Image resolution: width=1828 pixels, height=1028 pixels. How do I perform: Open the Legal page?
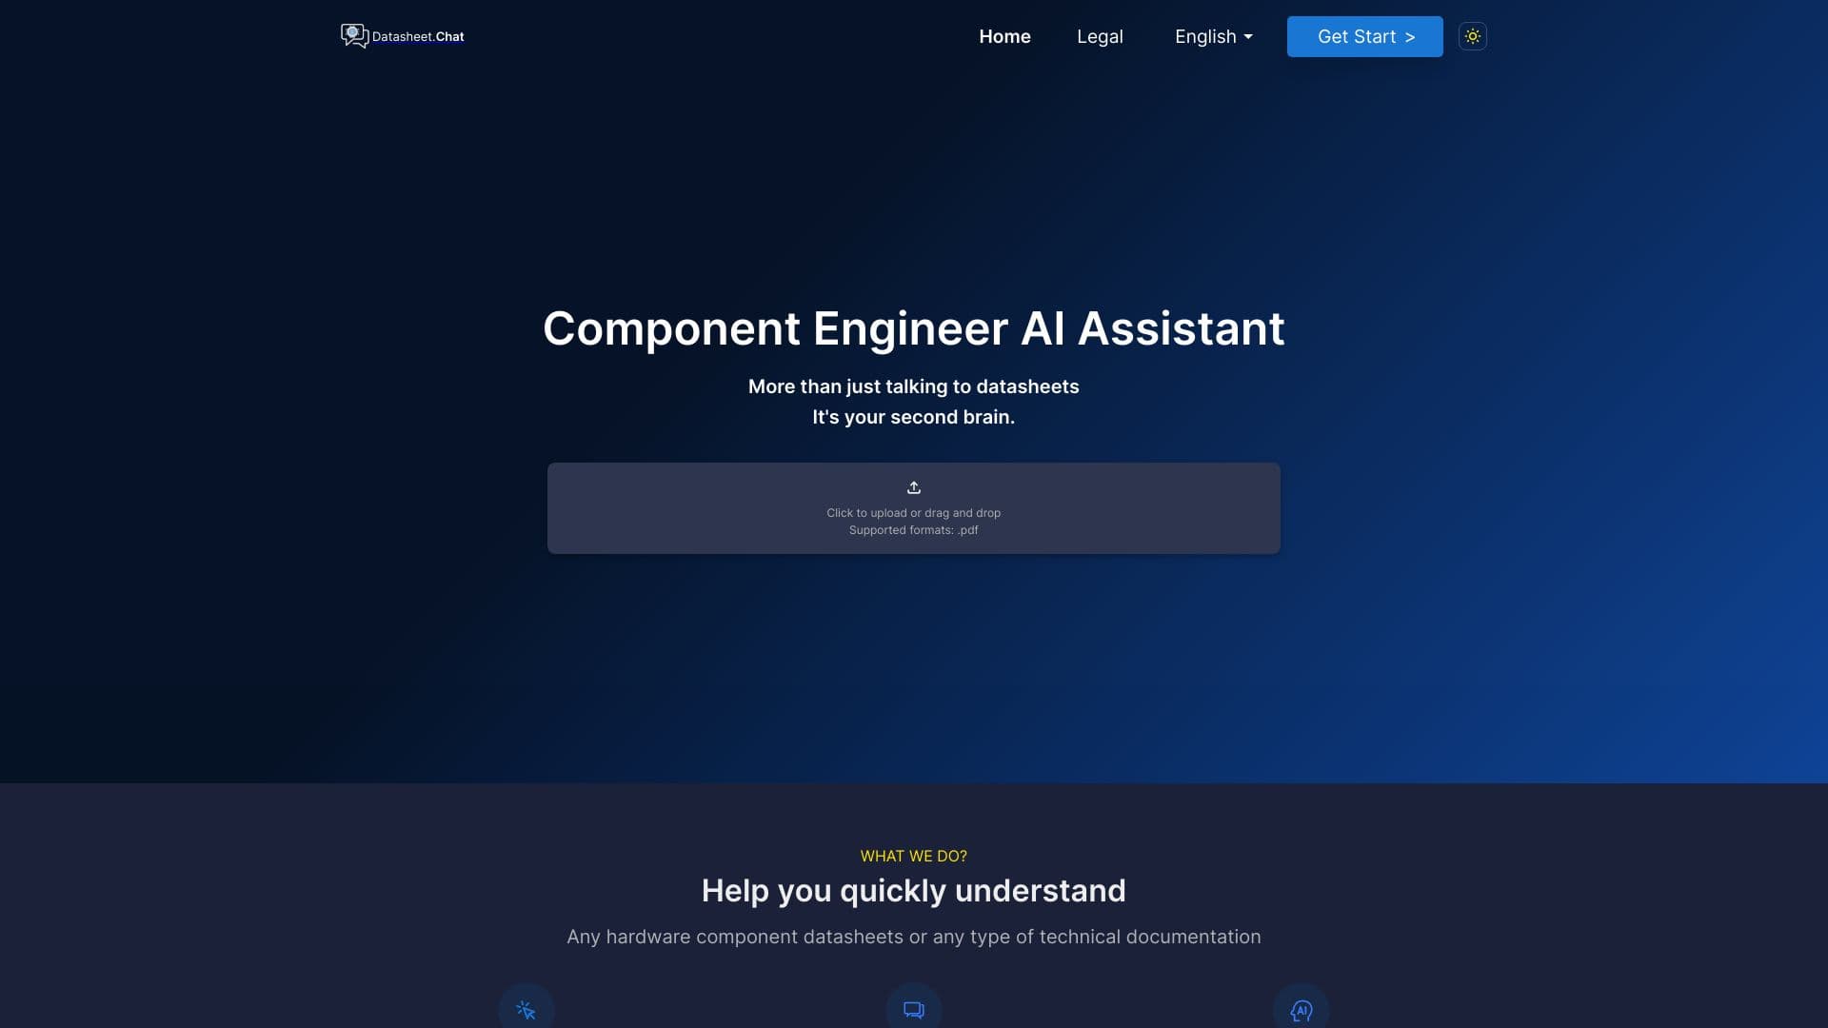coord(1100,36)
